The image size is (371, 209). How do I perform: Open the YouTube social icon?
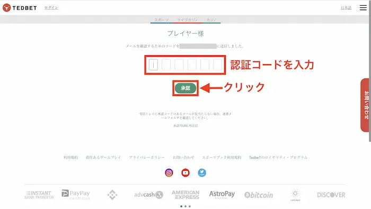(x=185, y=173)
